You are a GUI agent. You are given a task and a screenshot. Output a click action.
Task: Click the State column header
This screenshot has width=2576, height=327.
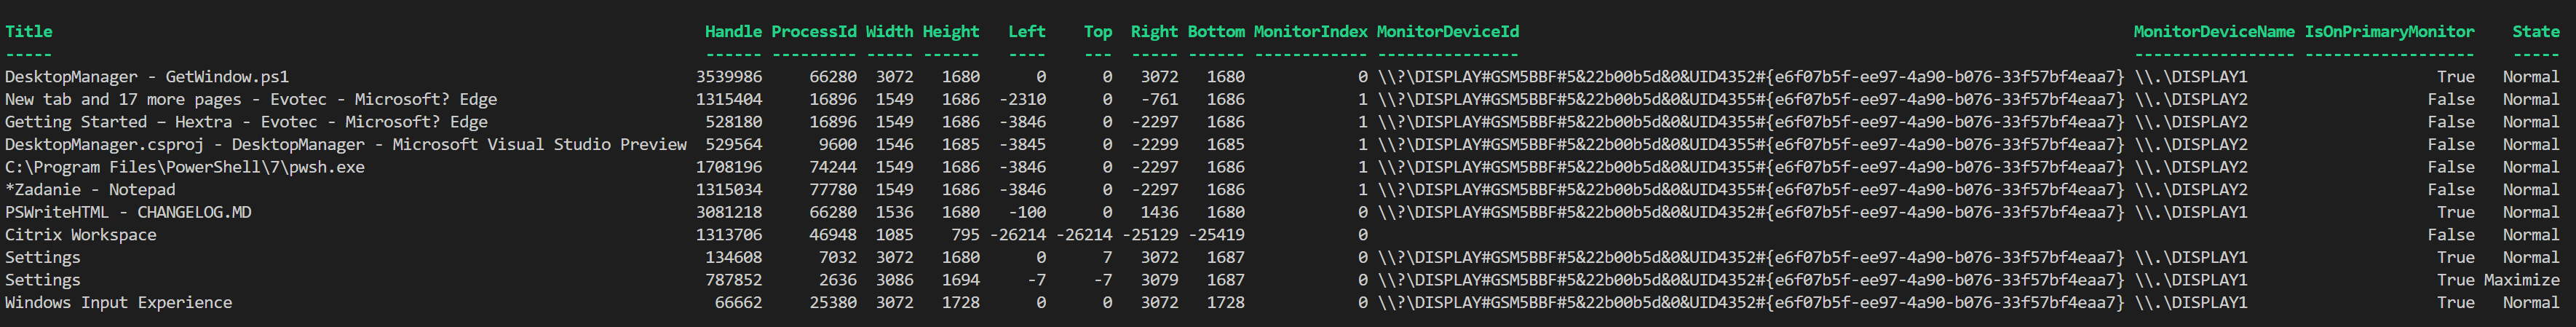point(2536,32)
